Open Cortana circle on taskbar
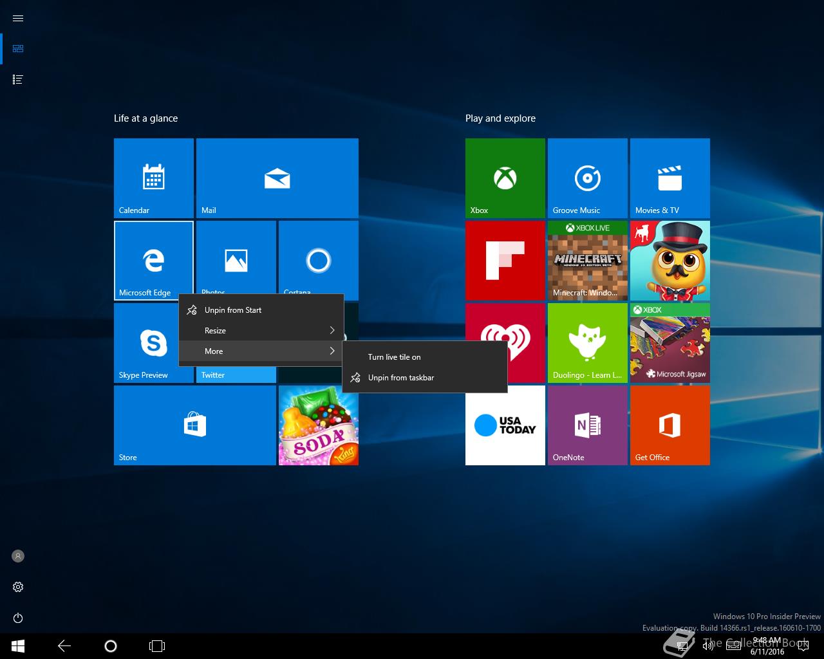 click(110, 646)
